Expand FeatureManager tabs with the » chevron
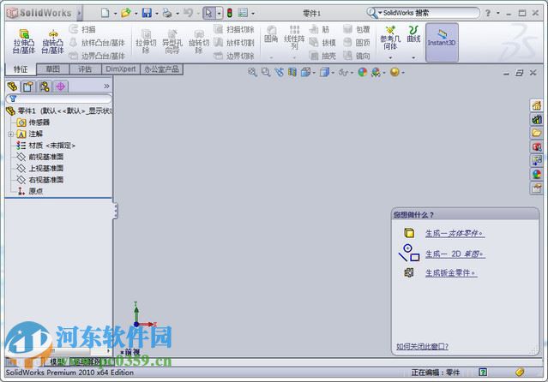The height and width of the screenshot is (382, 548). (106, 86)
